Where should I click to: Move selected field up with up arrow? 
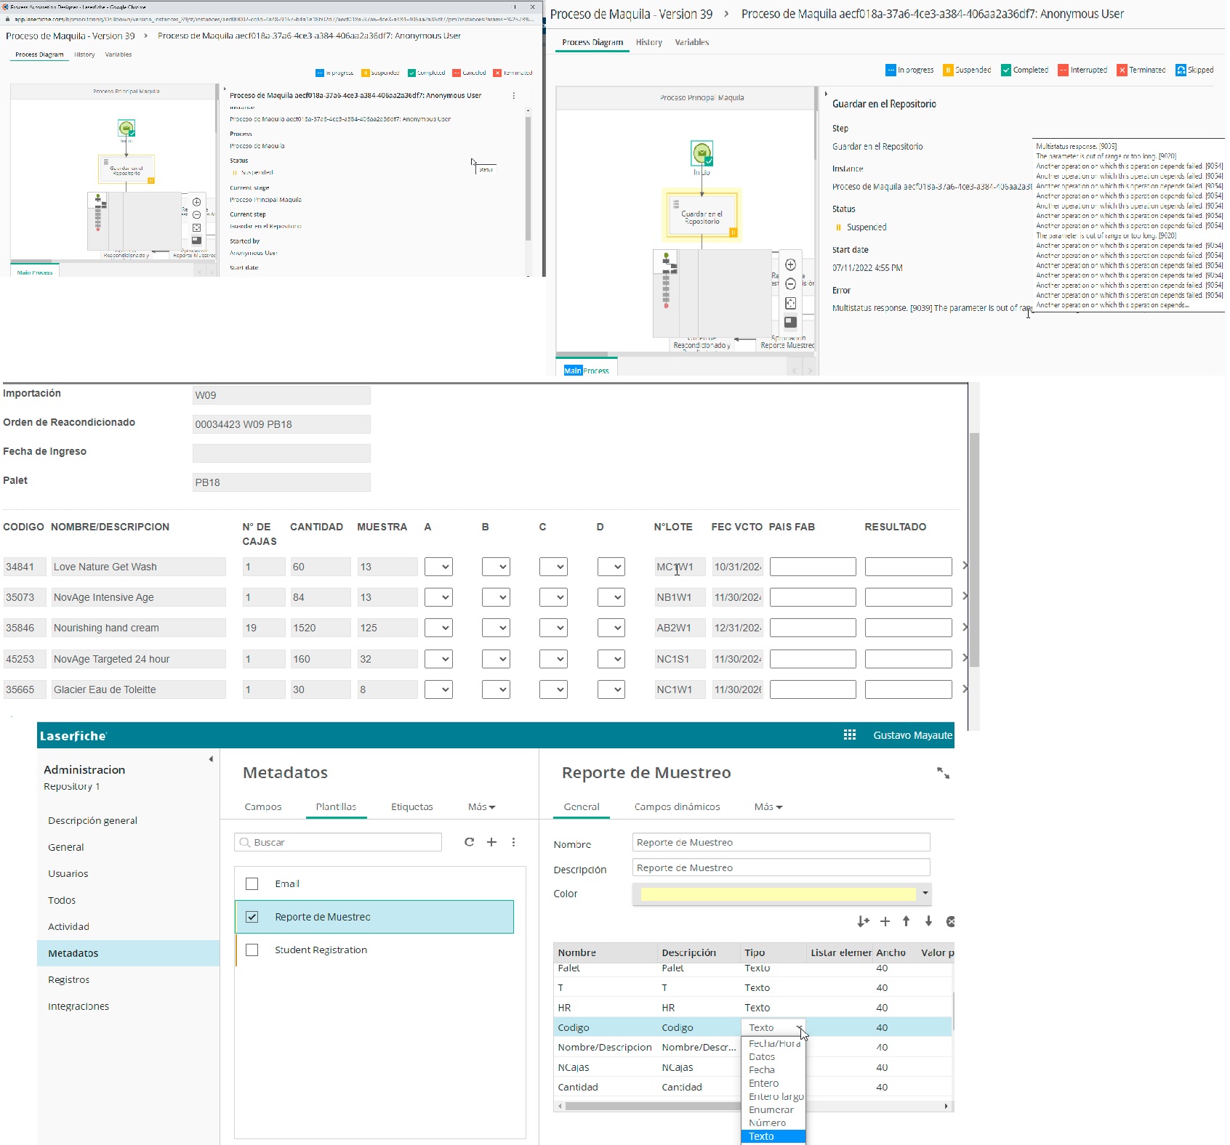[906, 921]
